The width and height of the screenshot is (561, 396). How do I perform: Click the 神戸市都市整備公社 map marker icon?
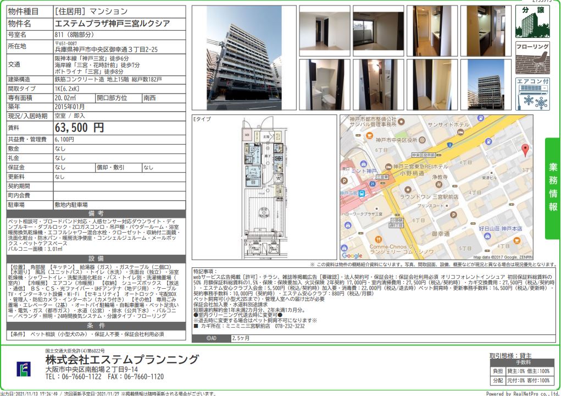click(401, 122)
